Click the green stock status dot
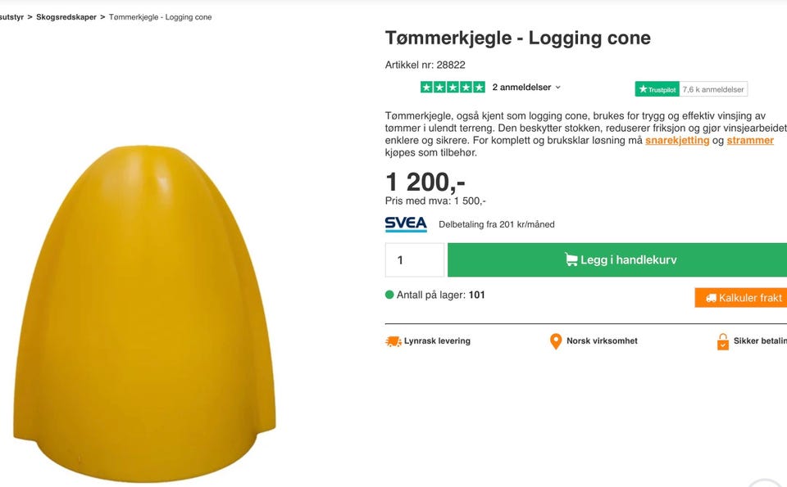The image size is (787, 487). [x=389, y=295]
